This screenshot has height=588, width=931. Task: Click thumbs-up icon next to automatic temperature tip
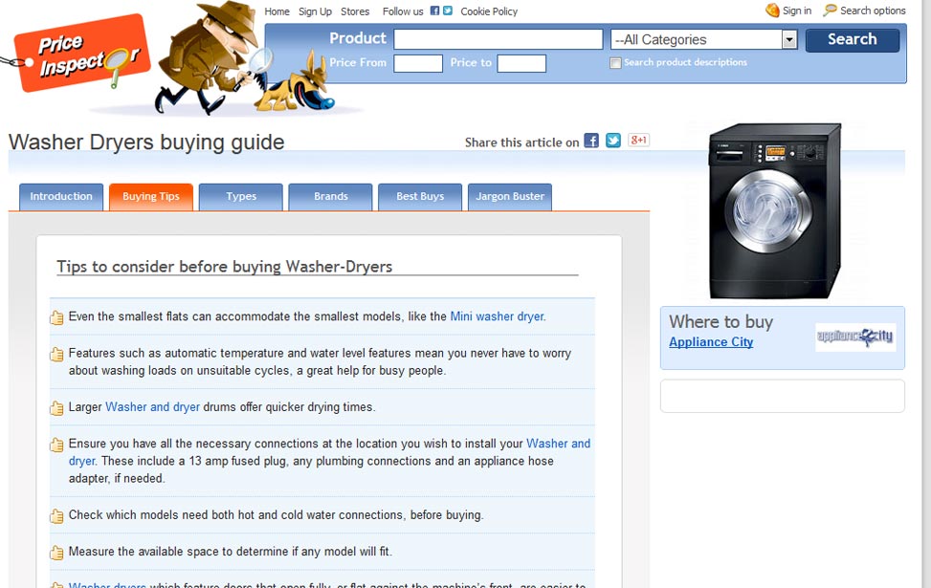click(x=56, y=355)
